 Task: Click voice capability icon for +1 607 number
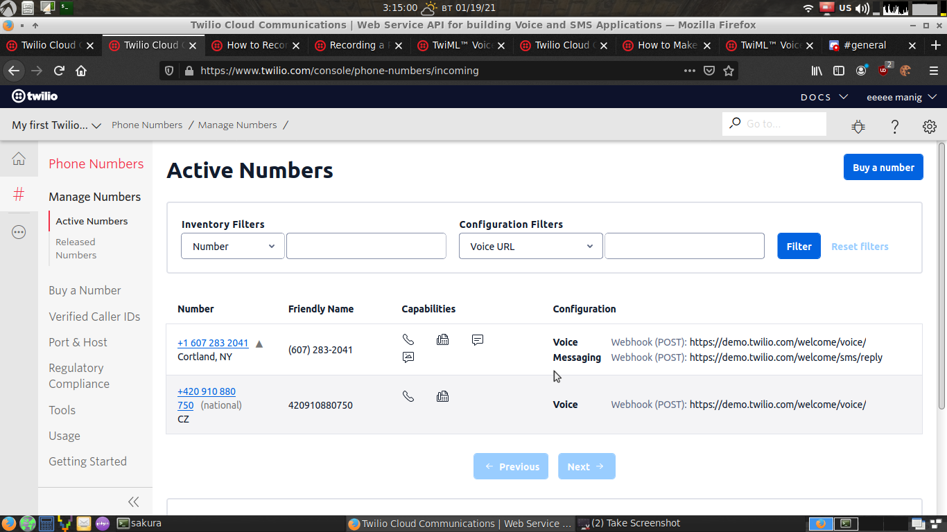(x=408, y=339)
